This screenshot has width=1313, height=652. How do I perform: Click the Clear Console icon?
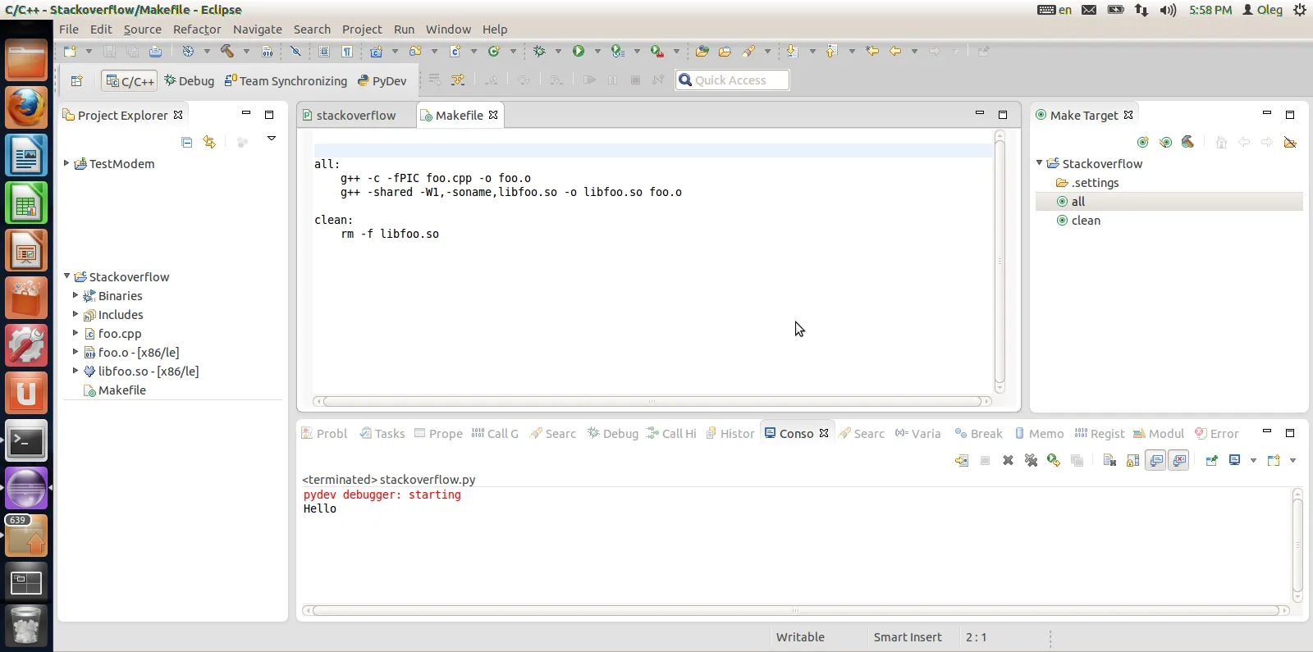click(x=1109, y=460)
